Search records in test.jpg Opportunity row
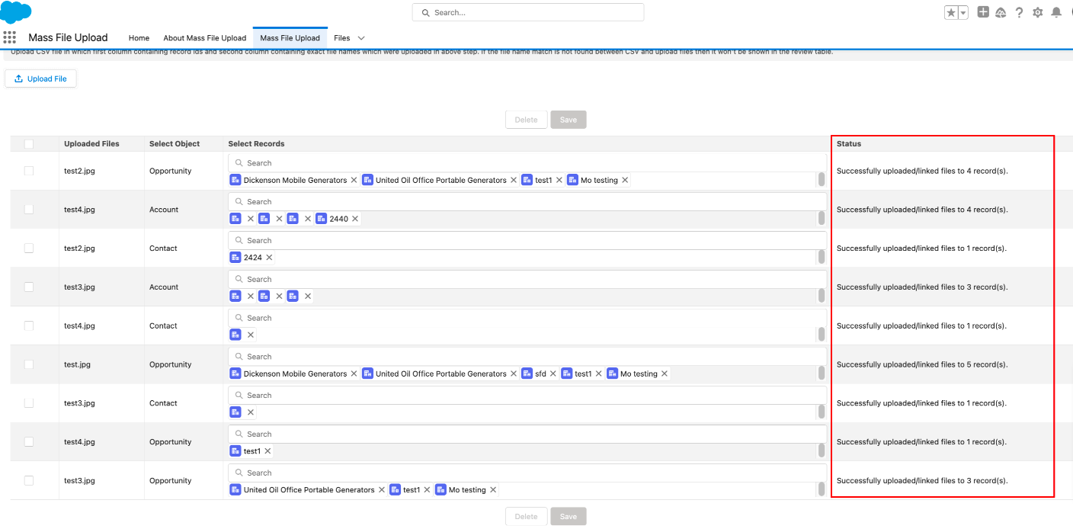Viewport: 1073px width, 529px height. click(x=527, y=357)
